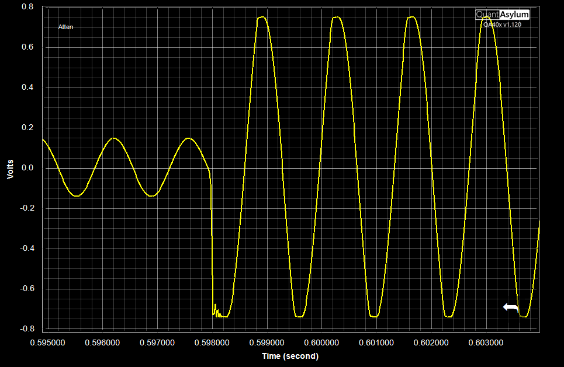The width and height of the screenshot is (564, 367).
Task: Click the 0.600000 time axis label
Action: tap(321, 342)
